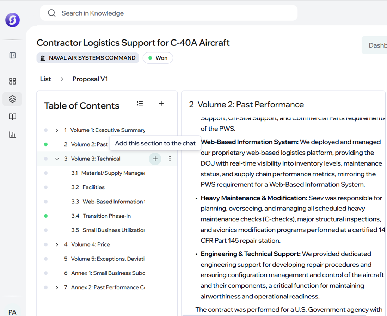The width and height of the screenshot is (387, 316).
Task: Open 3.2 Facilities section
Action: click(x=88, y=187)
